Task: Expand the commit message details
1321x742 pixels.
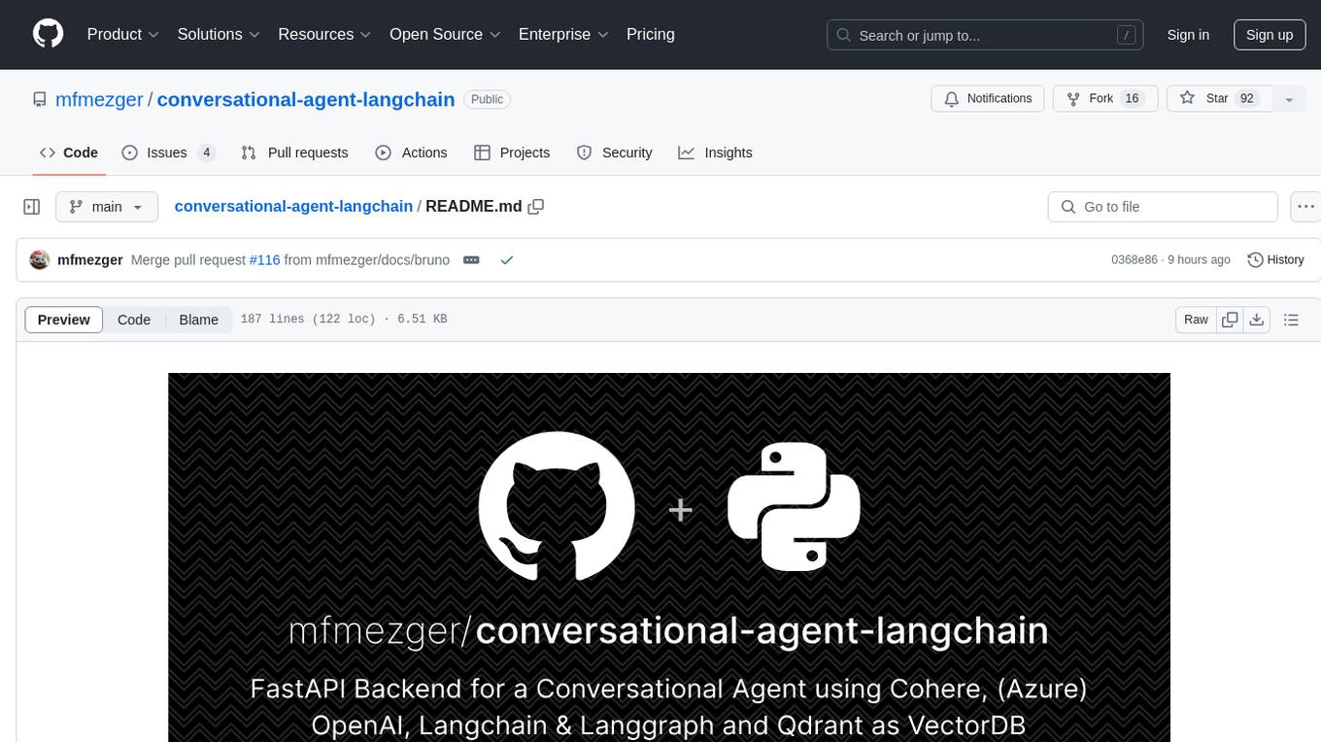Action: pos(471,260)
